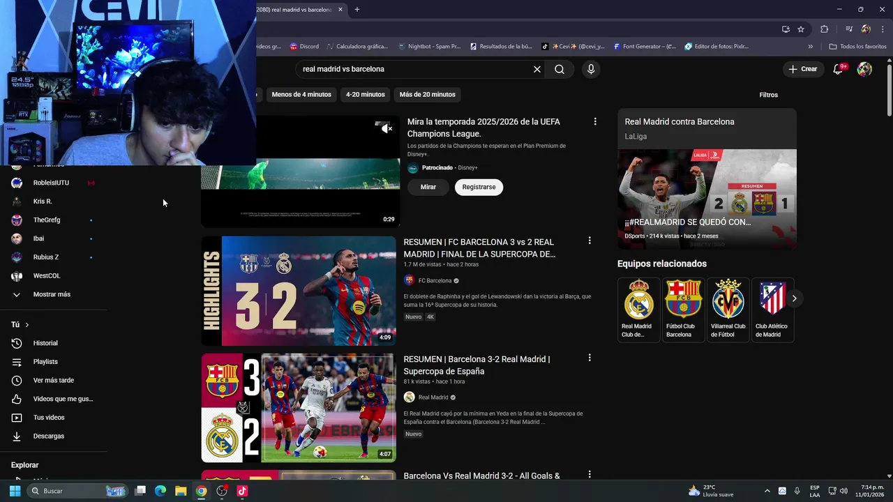Screen dimensions: 893x502
Task: Open more options for FC Barcelona resumen video
Action: 590,241
